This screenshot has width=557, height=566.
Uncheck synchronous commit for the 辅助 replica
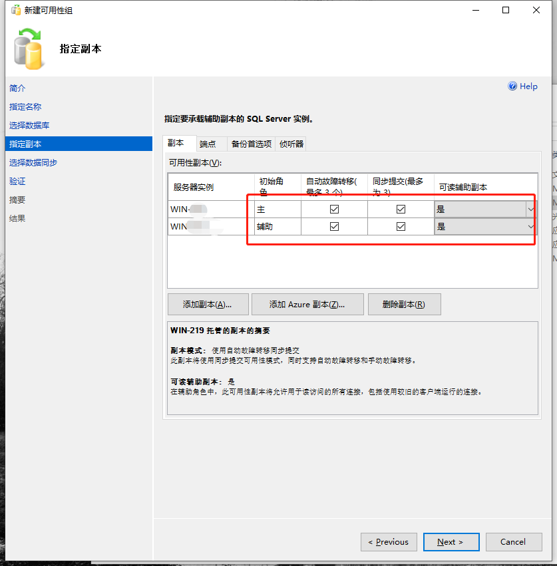coord(401,227)
